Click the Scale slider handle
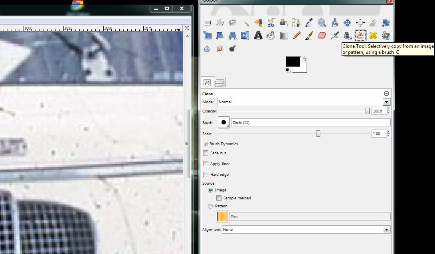 pos(318,134)
